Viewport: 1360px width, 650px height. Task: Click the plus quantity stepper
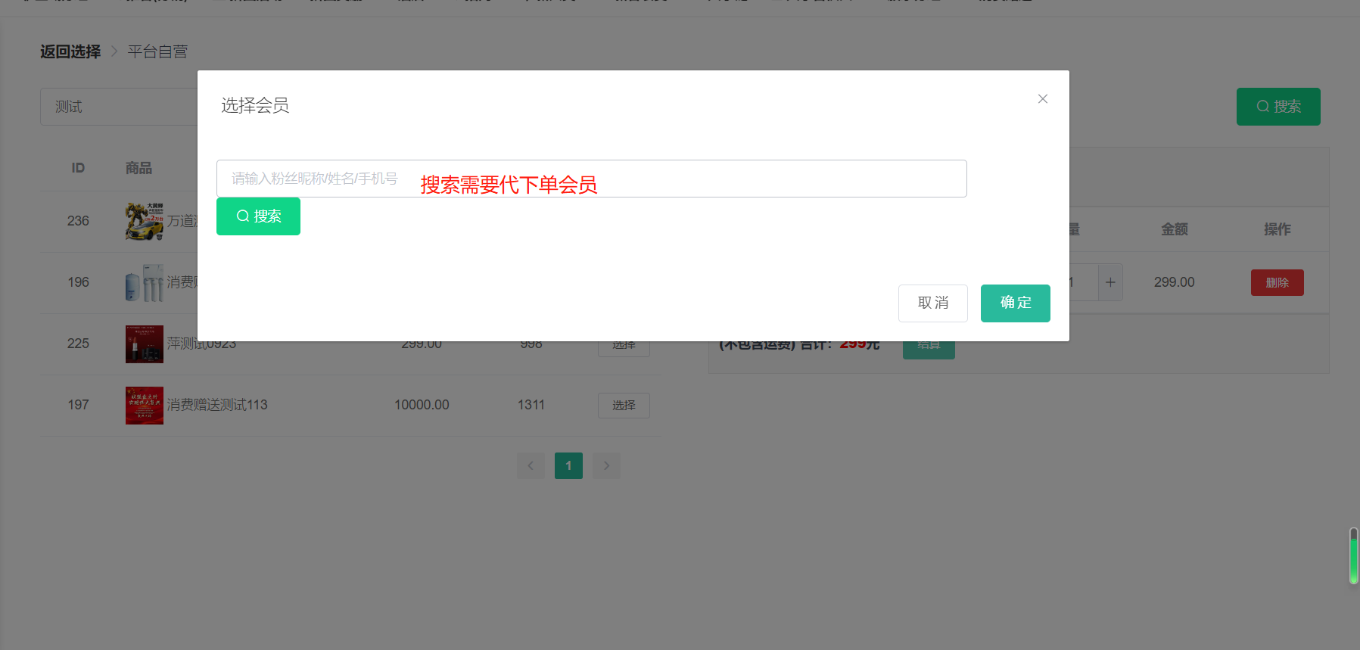[1110, 282]
